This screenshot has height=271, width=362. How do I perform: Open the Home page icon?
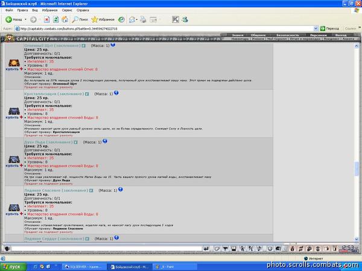click(65, 20)
